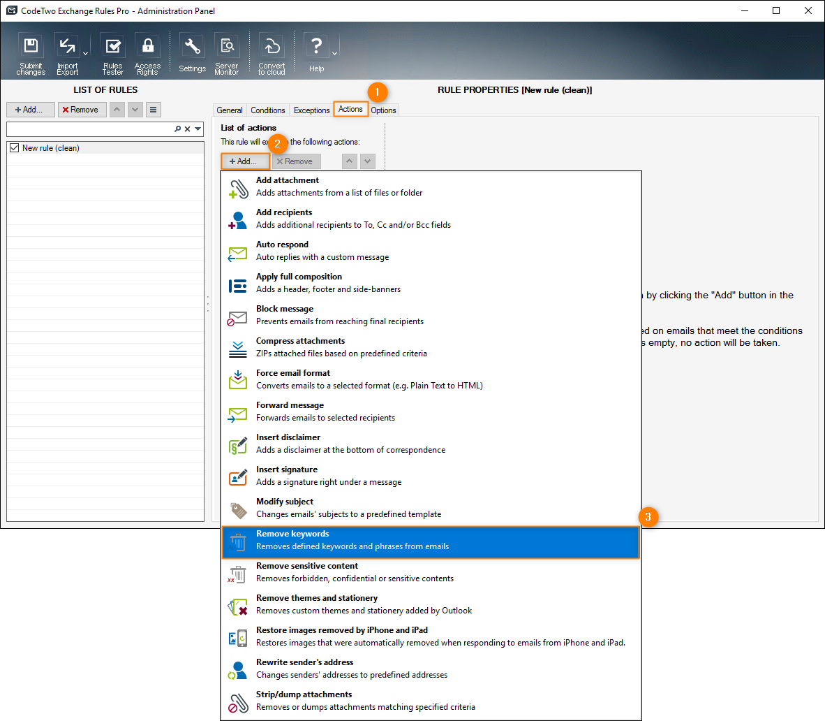
Task: Close the Administration Panel window
Action: pos(808,11)
